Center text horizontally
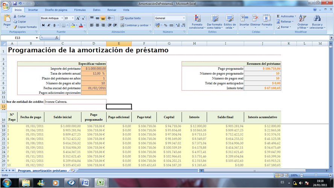 tap(97, 25)
